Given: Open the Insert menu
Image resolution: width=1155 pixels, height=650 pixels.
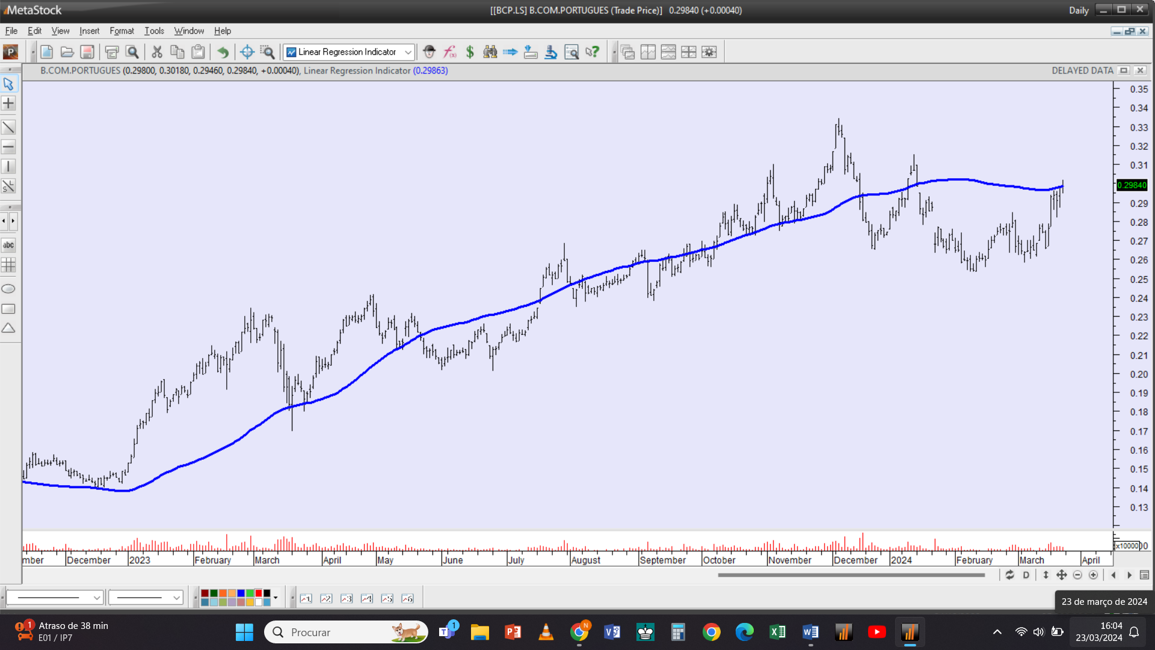Looking at the screenshot, I should point(89,31).
